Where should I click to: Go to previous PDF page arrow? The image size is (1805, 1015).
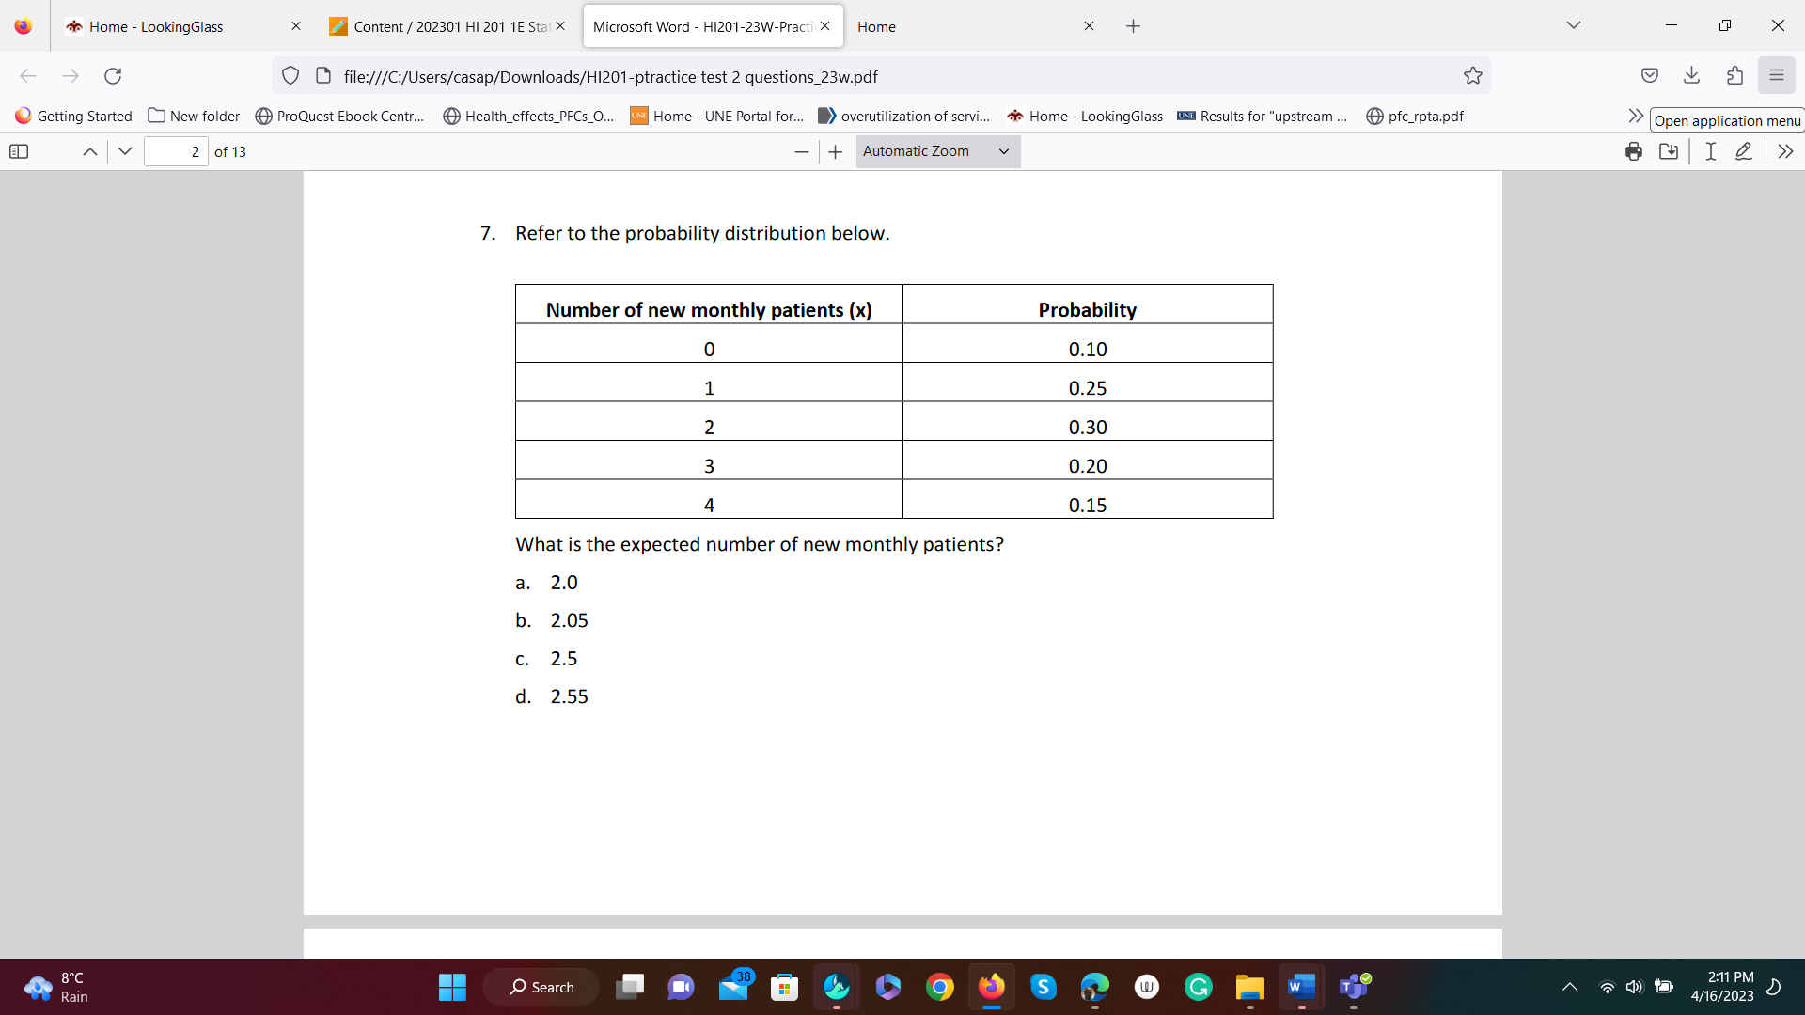point(90,151)
